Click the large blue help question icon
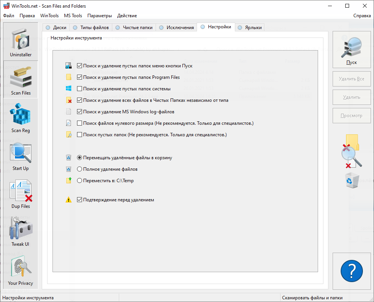This screenshot has height=302, width=374. [351, 271]
